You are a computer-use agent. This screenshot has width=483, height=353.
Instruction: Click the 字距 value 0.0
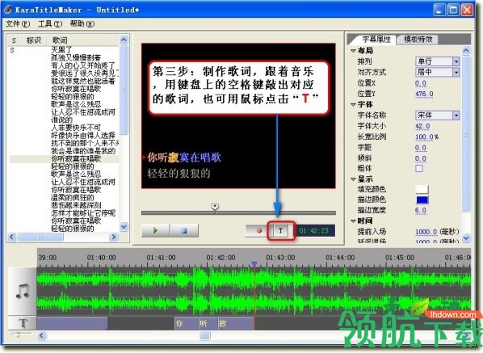click(421, 148)
